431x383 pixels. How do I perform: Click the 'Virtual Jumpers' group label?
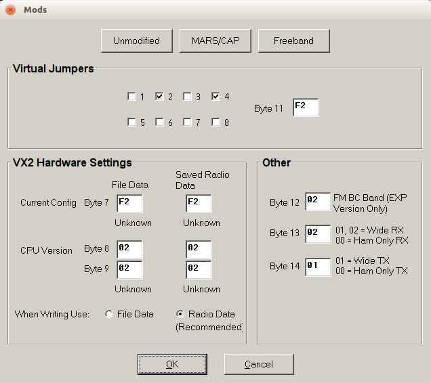(x=54, y=69)
